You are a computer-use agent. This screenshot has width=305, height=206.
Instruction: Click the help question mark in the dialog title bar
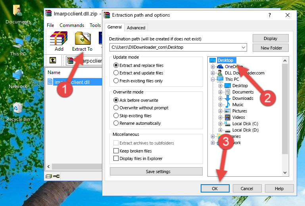point(270,15)
